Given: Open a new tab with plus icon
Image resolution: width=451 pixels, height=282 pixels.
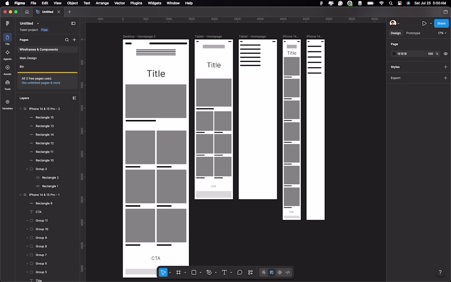Looking at the screenshot, I should click(x=69, y=12).
